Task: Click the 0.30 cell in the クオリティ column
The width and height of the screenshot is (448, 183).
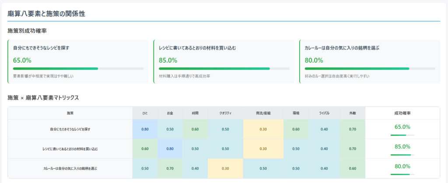Action: pos(225,169)
